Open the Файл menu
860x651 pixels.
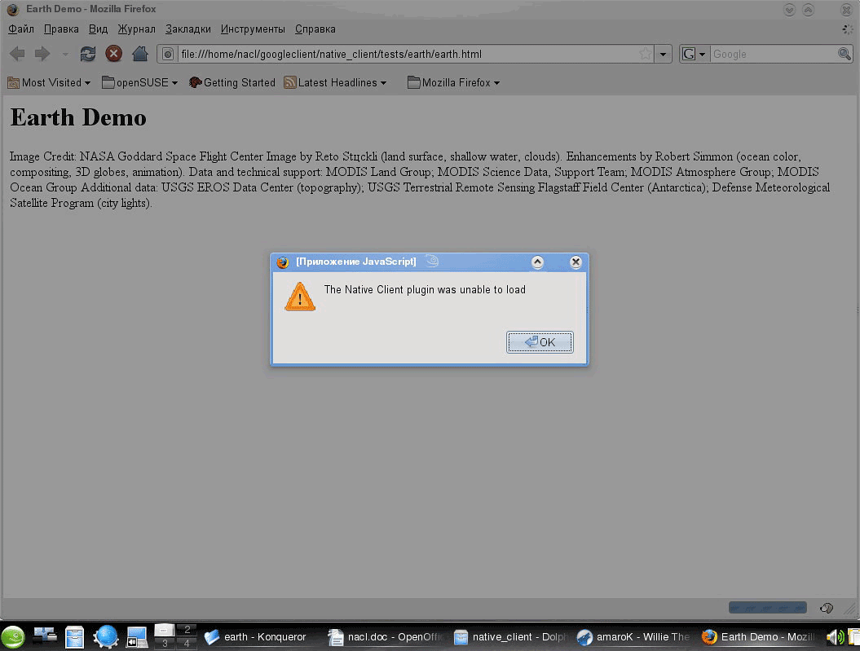point(21,29)
